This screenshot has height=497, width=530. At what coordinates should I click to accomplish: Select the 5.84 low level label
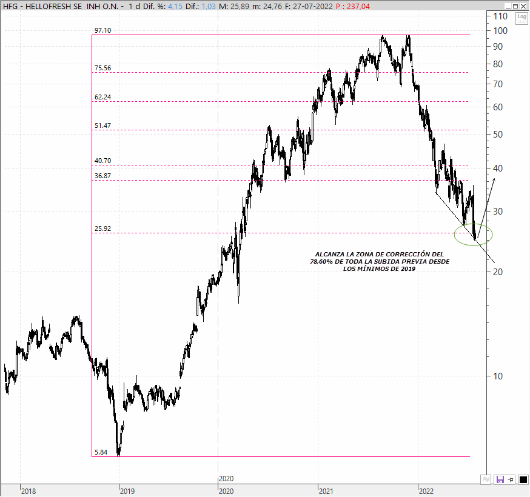point(101,452)
